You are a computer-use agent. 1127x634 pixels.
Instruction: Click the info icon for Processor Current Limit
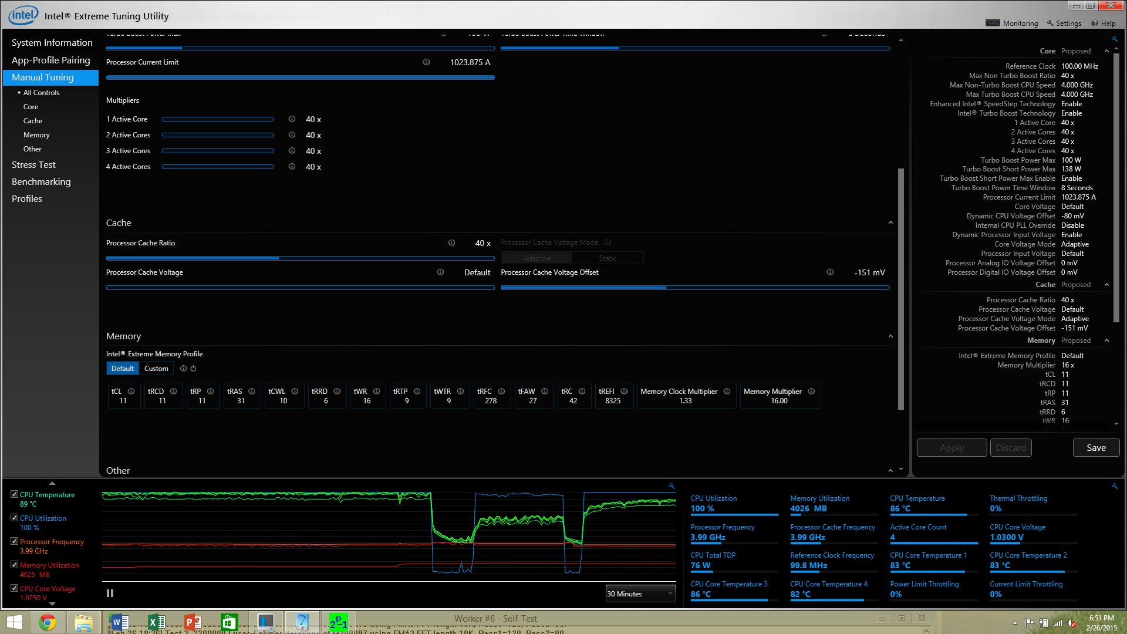click(x=426, y=62)
